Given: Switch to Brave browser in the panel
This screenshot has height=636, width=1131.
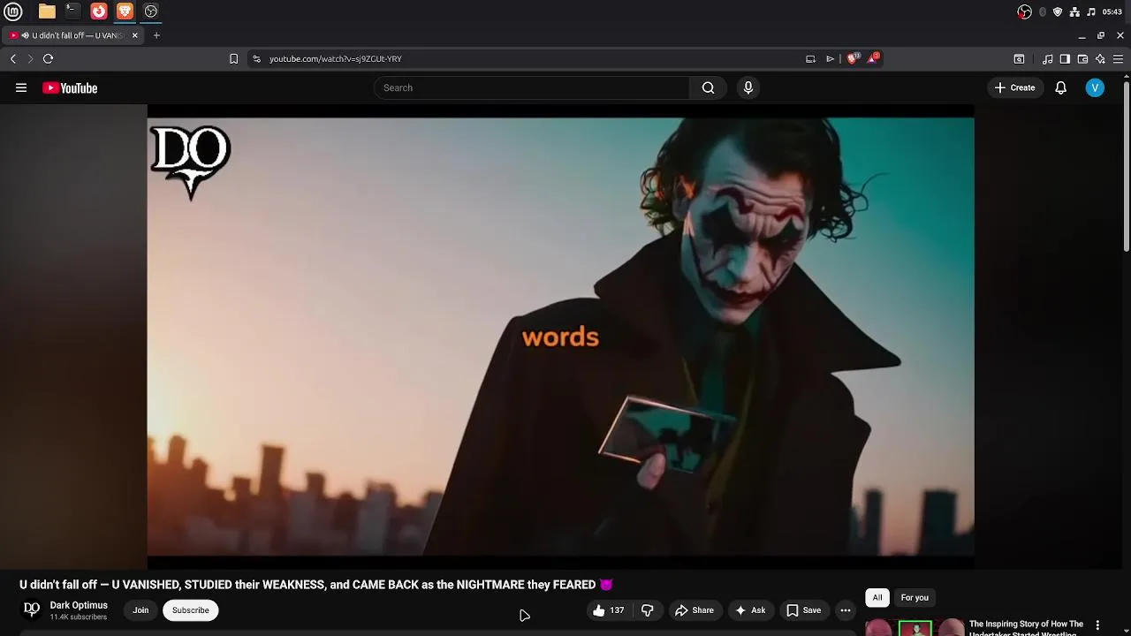Looking at the screenshot, I should [x=125, y=11].
